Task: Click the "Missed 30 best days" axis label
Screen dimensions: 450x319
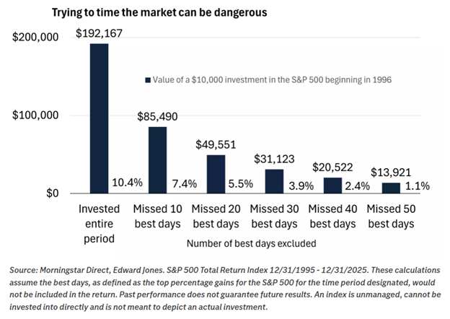Action: (x=273, y=216)
